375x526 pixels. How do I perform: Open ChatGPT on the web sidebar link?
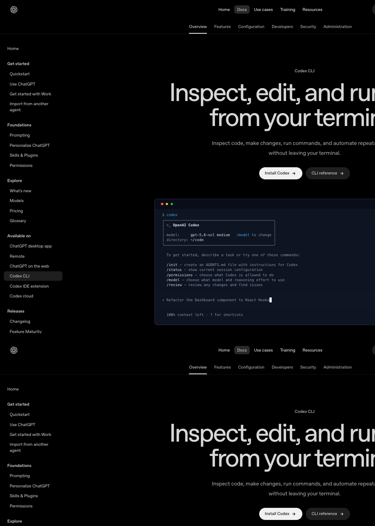(29, 266)
